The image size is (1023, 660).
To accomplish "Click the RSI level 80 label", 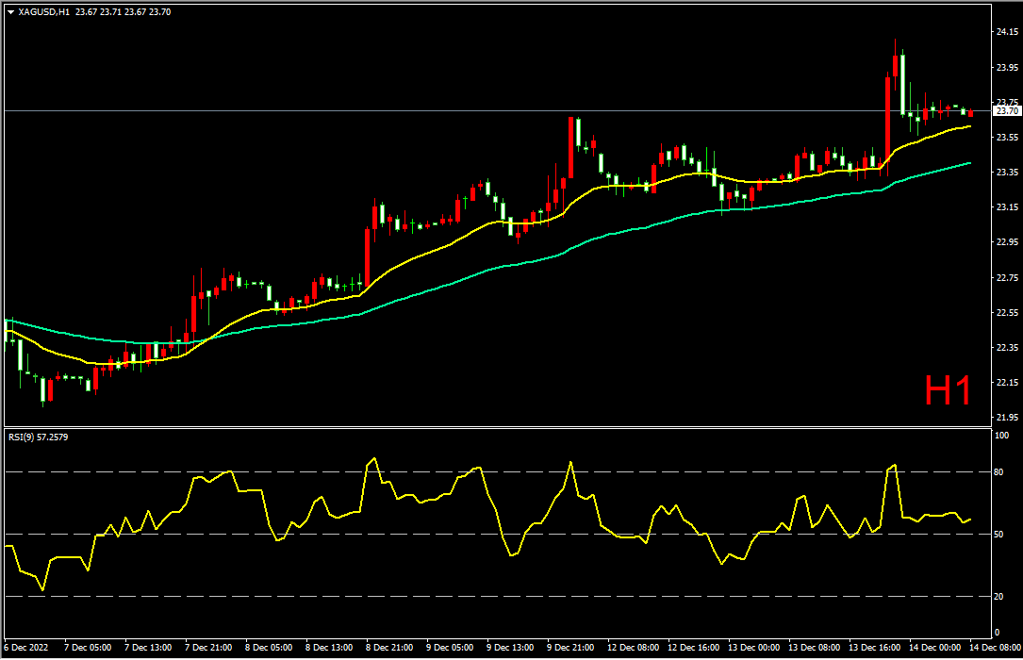I will tap(998, 472).
